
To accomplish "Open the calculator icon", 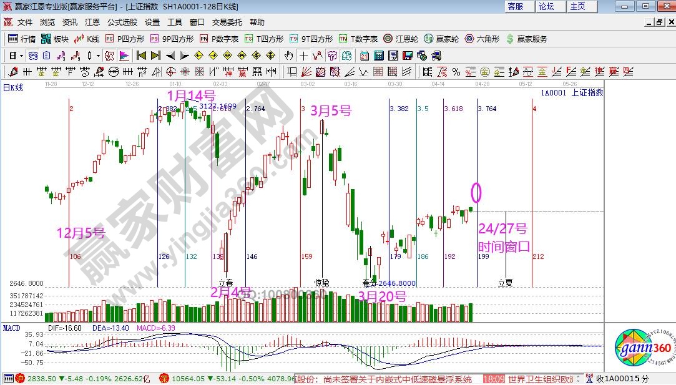I will coord(379,56).
